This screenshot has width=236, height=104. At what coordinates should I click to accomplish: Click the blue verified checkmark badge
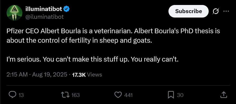(66, 9)
